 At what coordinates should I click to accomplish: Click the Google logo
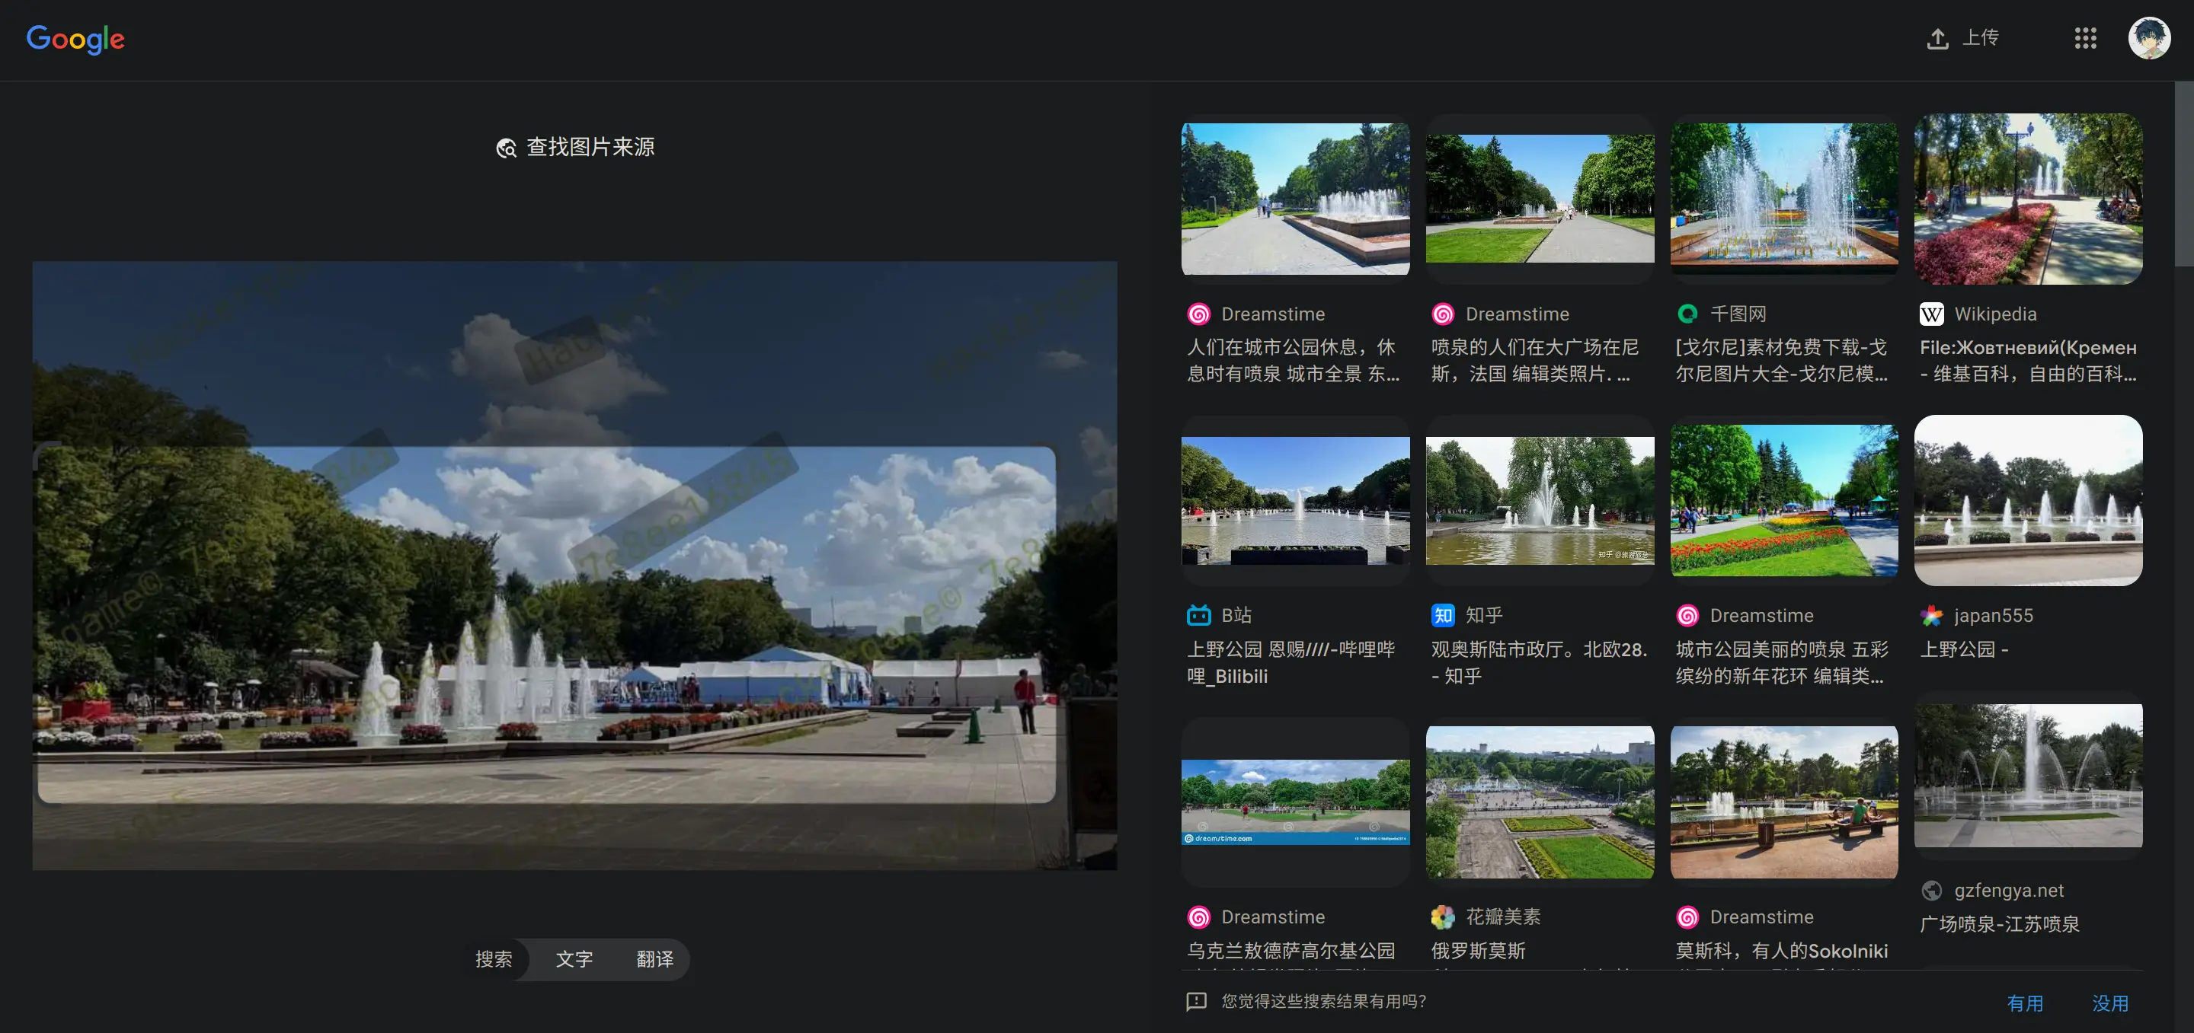pyautogui.click(x=75, y=38)
